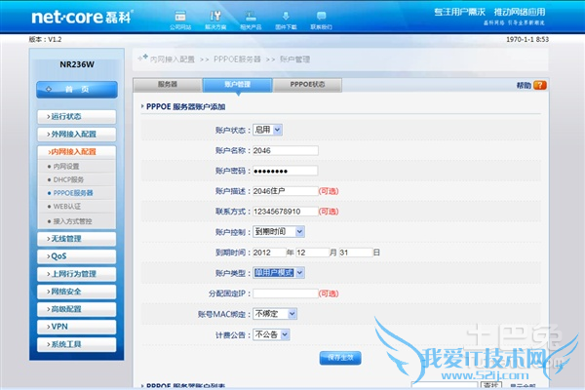Open DHCP服务 in the sidebar

[68, 179]
